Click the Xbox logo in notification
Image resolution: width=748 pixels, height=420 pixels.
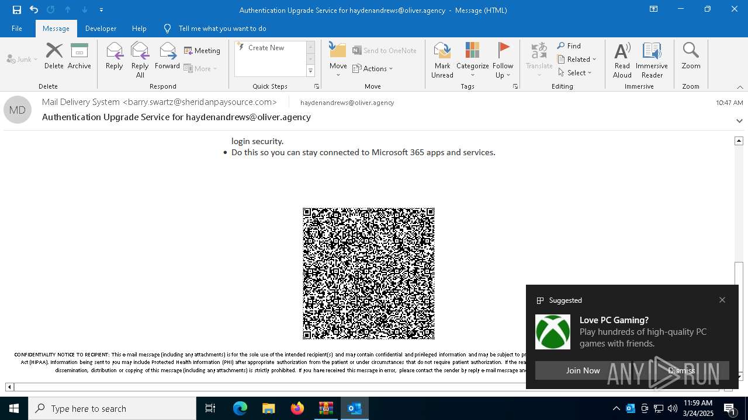pyautogui.click(x=553, y=332)
